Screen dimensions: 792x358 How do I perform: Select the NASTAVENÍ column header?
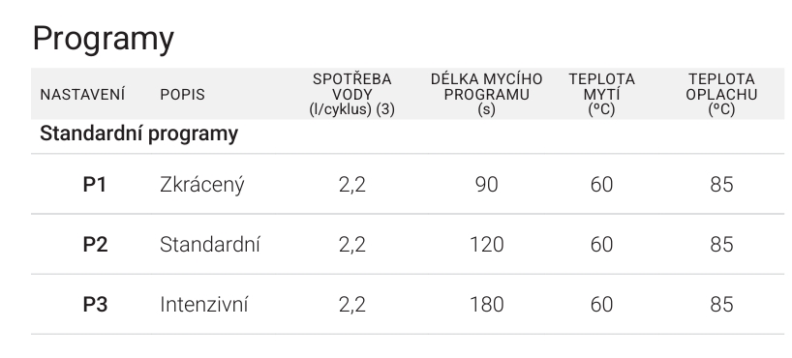[x=82, y=95]
